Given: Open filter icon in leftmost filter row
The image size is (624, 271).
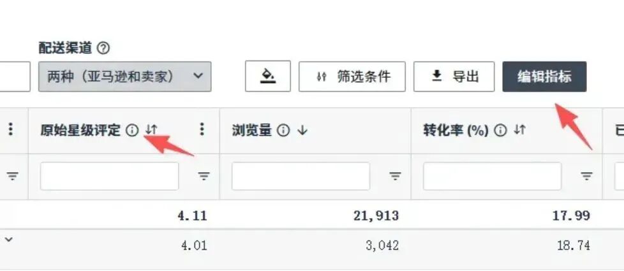Looking at the screenshot, I should coord(13,176).
